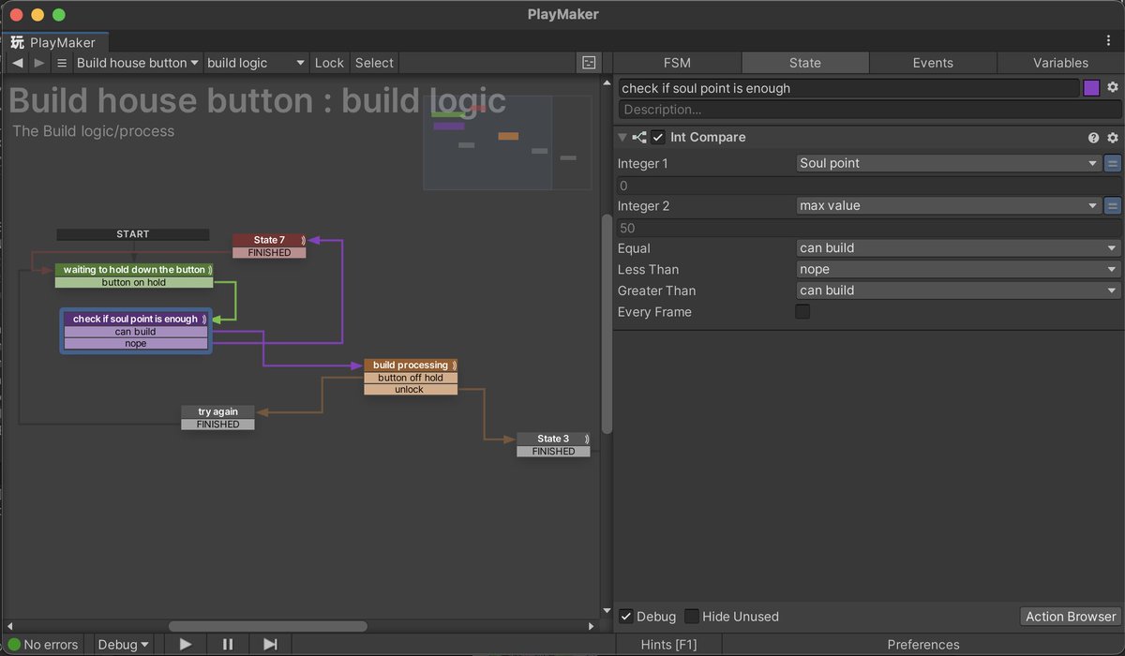The image size is (1125, 656).
Task: Open the Build house button object dropdown
Action: (x=138, y=63)
